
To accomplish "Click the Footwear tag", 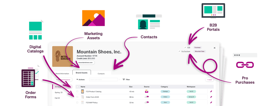I will [x=197, y=47].
